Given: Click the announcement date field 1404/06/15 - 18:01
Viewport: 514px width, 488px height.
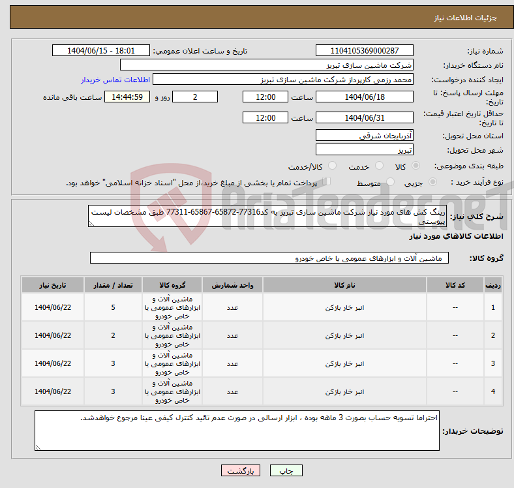Looking at the screenshot, I should (101, 50).
